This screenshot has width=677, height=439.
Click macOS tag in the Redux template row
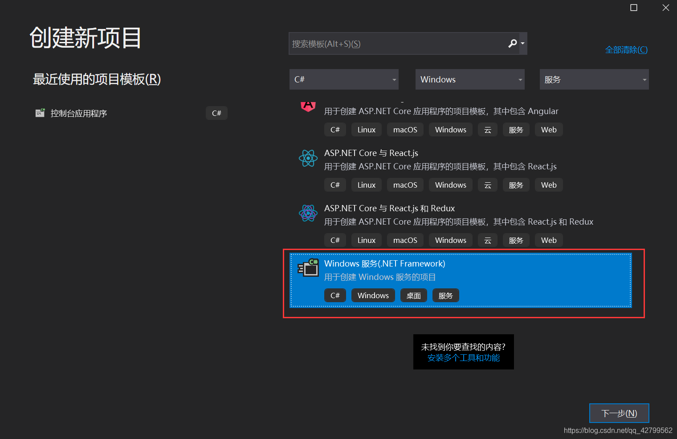point(405,240)
